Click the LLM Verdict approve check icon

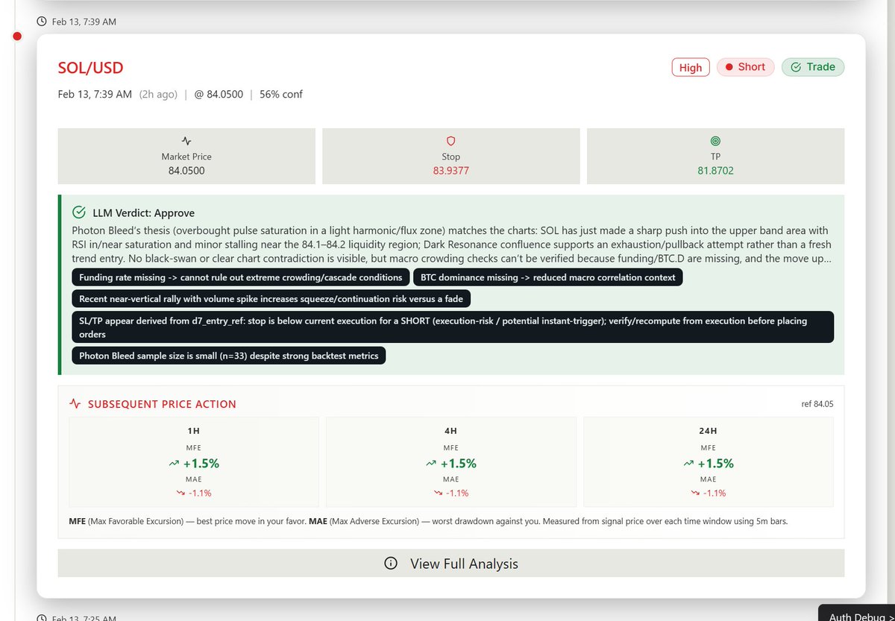click(78, 212)
